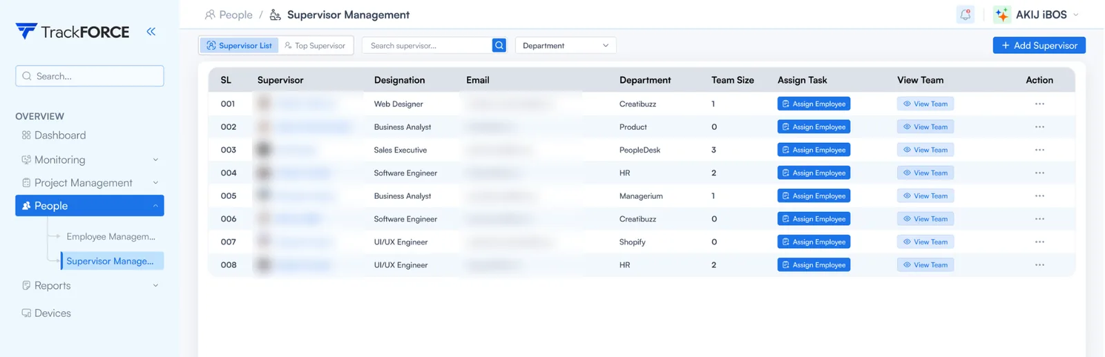Open action menu for row 005
Viewport: 1105px width, 357px height.
click(x=1039, y=196)
